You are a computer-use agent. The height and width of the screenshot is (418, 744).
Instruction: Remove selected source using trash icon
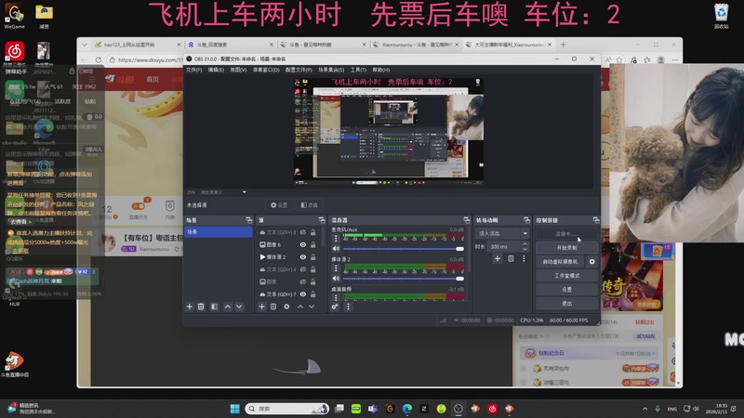(273, 307)
